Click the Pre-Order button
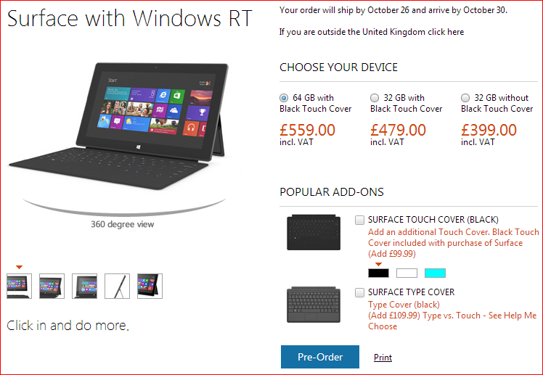 point(320,357)
